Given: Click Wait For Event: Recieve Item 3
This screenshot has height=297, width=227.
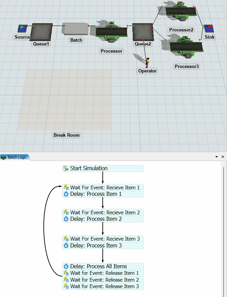Looking at the screenshot, I should [103, 239].
